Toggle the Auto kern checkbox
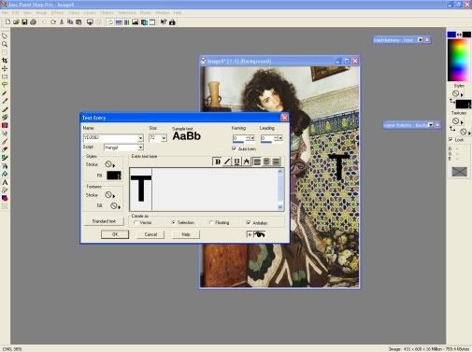This screenshot has width=472, height=352. coord(234,148)
